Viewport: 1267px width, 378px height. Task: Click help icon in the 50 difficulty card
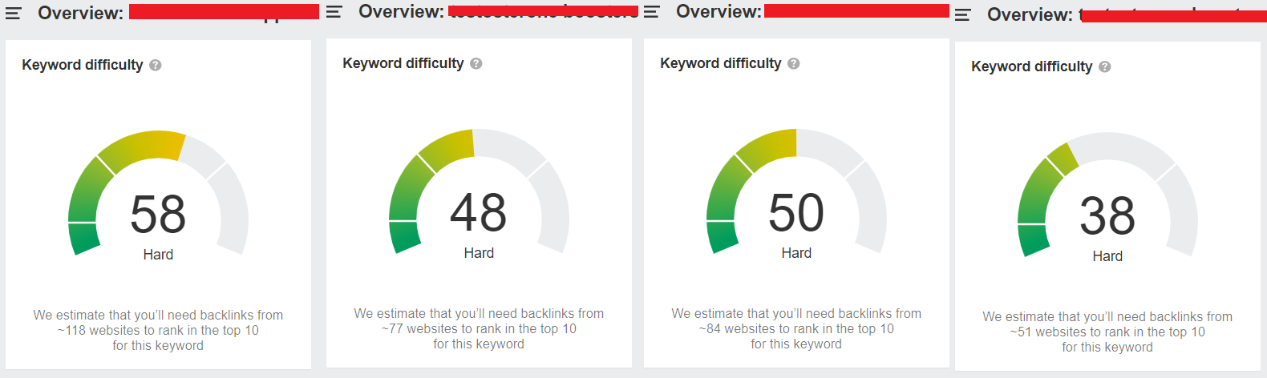[x=794, y=63]
